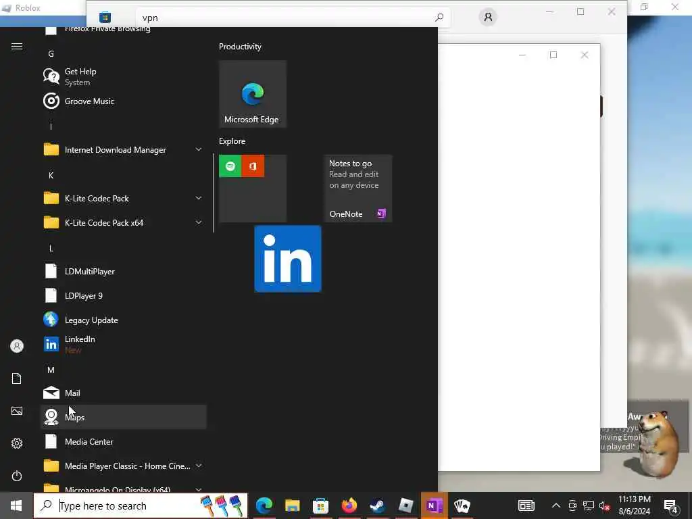692x519 pixels.
Task: Open Microsoft Edge from the taskbar
Action: point(264,505)
